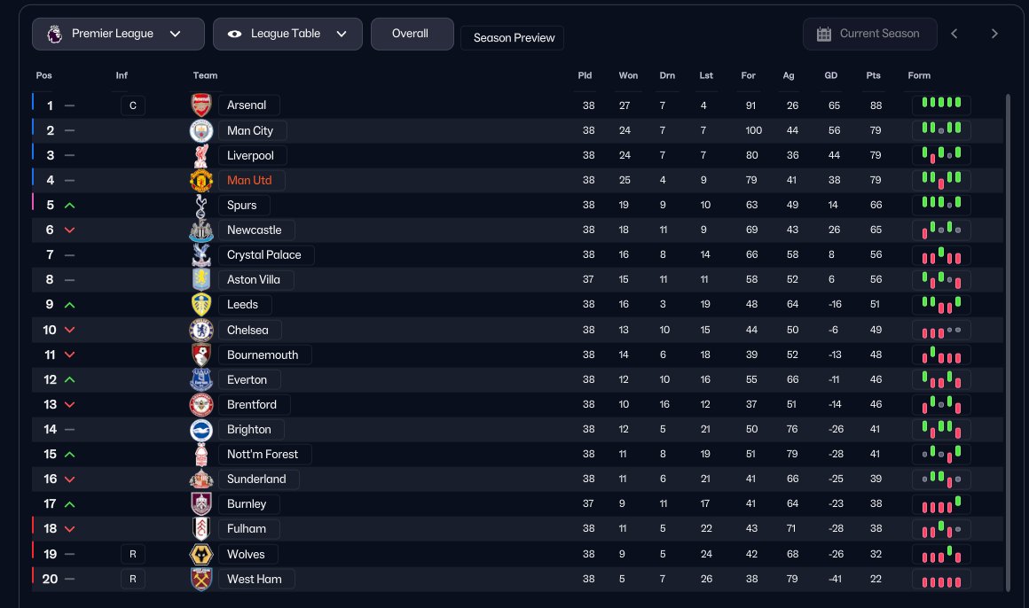This screenshot has height=608, width=1029.
Task: Switch to the Season Preview tab
Action: point(513,38)
